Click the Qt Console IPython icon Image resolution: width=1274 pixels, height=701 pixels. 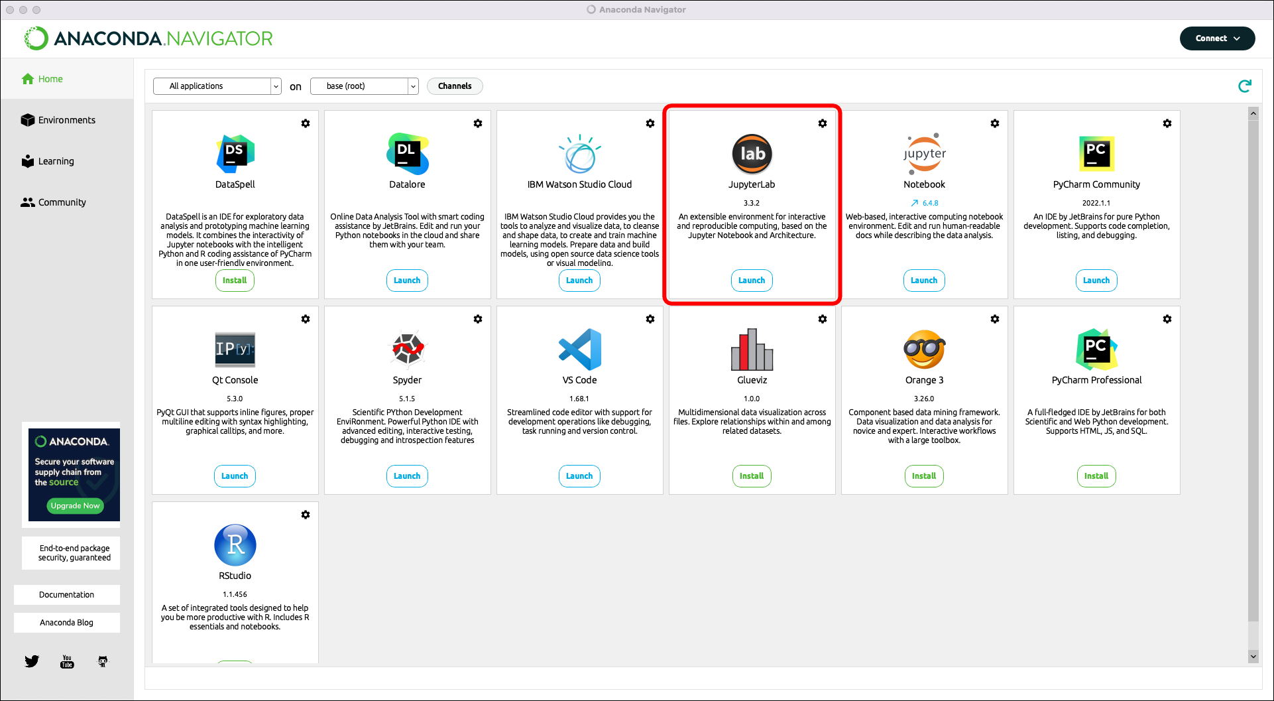[235, 350]
